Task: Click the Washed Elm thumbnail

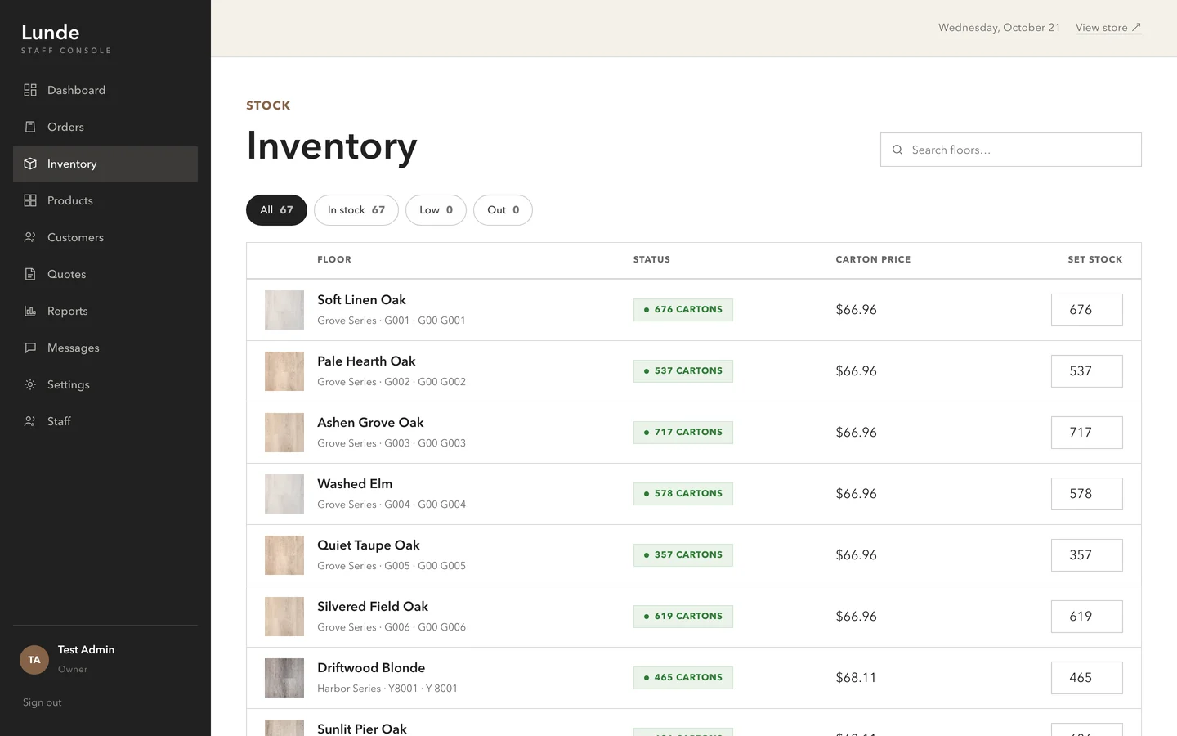Action: 284,494
